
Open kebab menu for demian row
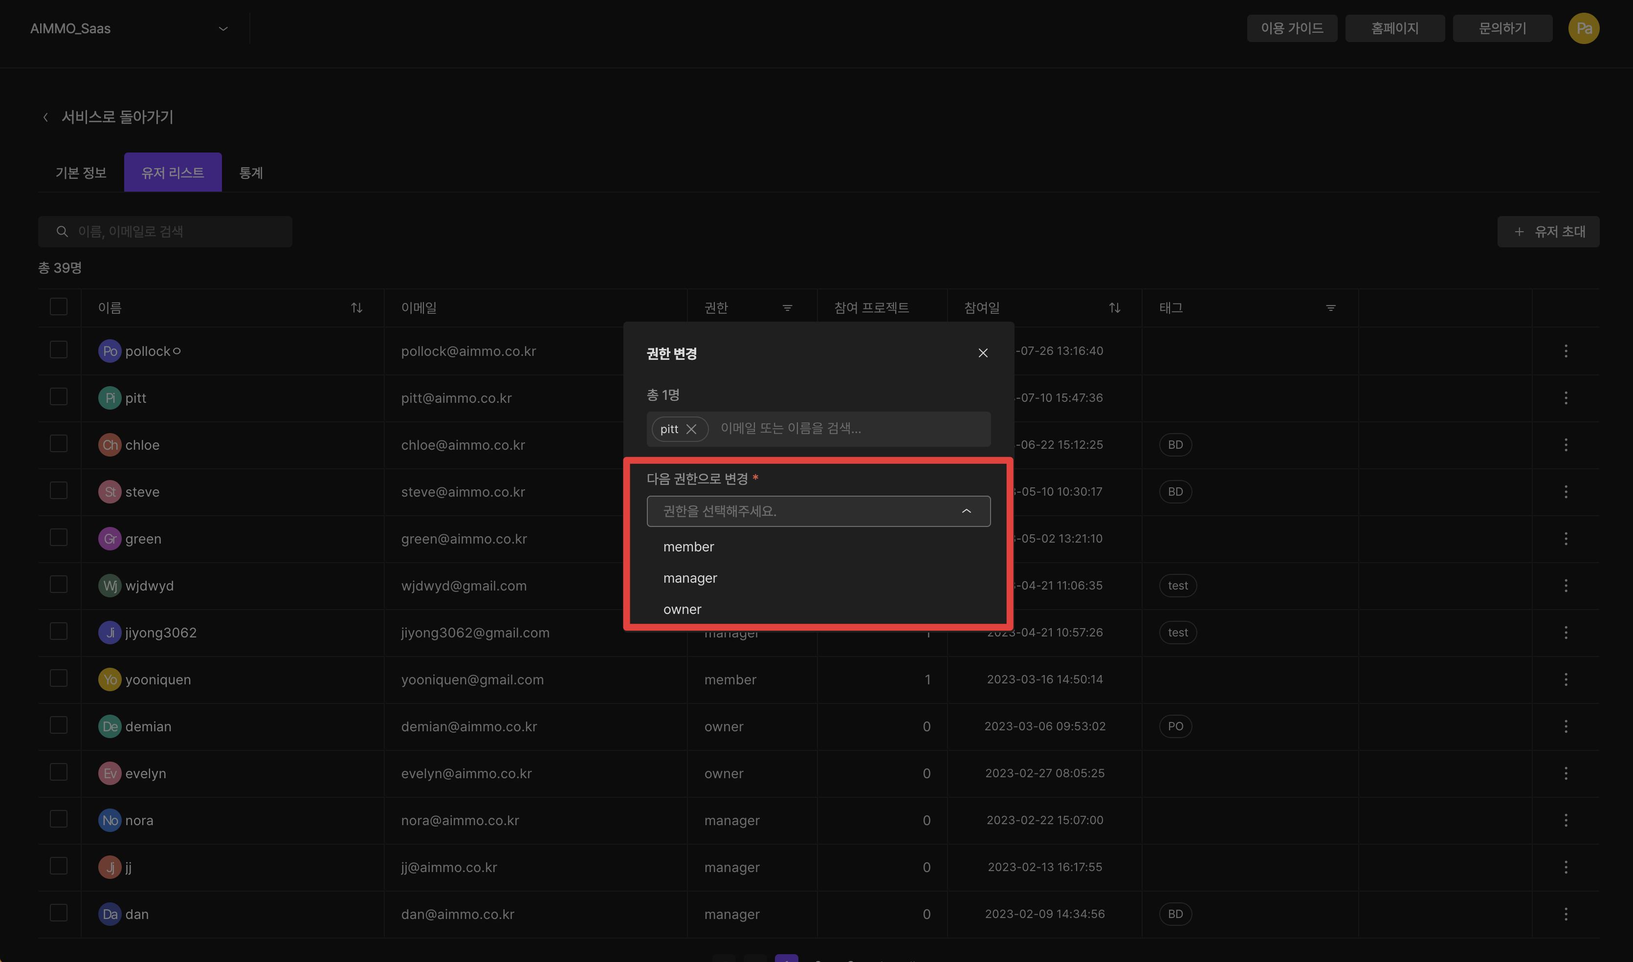tap(1566, 726)
